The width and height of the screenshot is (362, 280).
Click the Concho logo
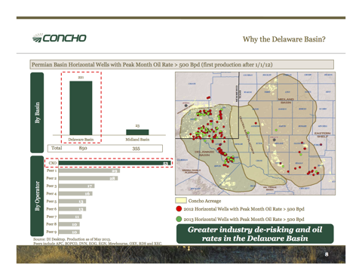pos(60,38)
